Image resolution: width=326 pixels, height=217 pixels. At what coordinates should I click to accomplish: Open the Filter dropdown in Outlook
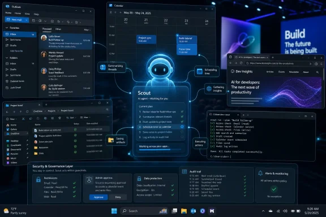(x=87, y=30)
